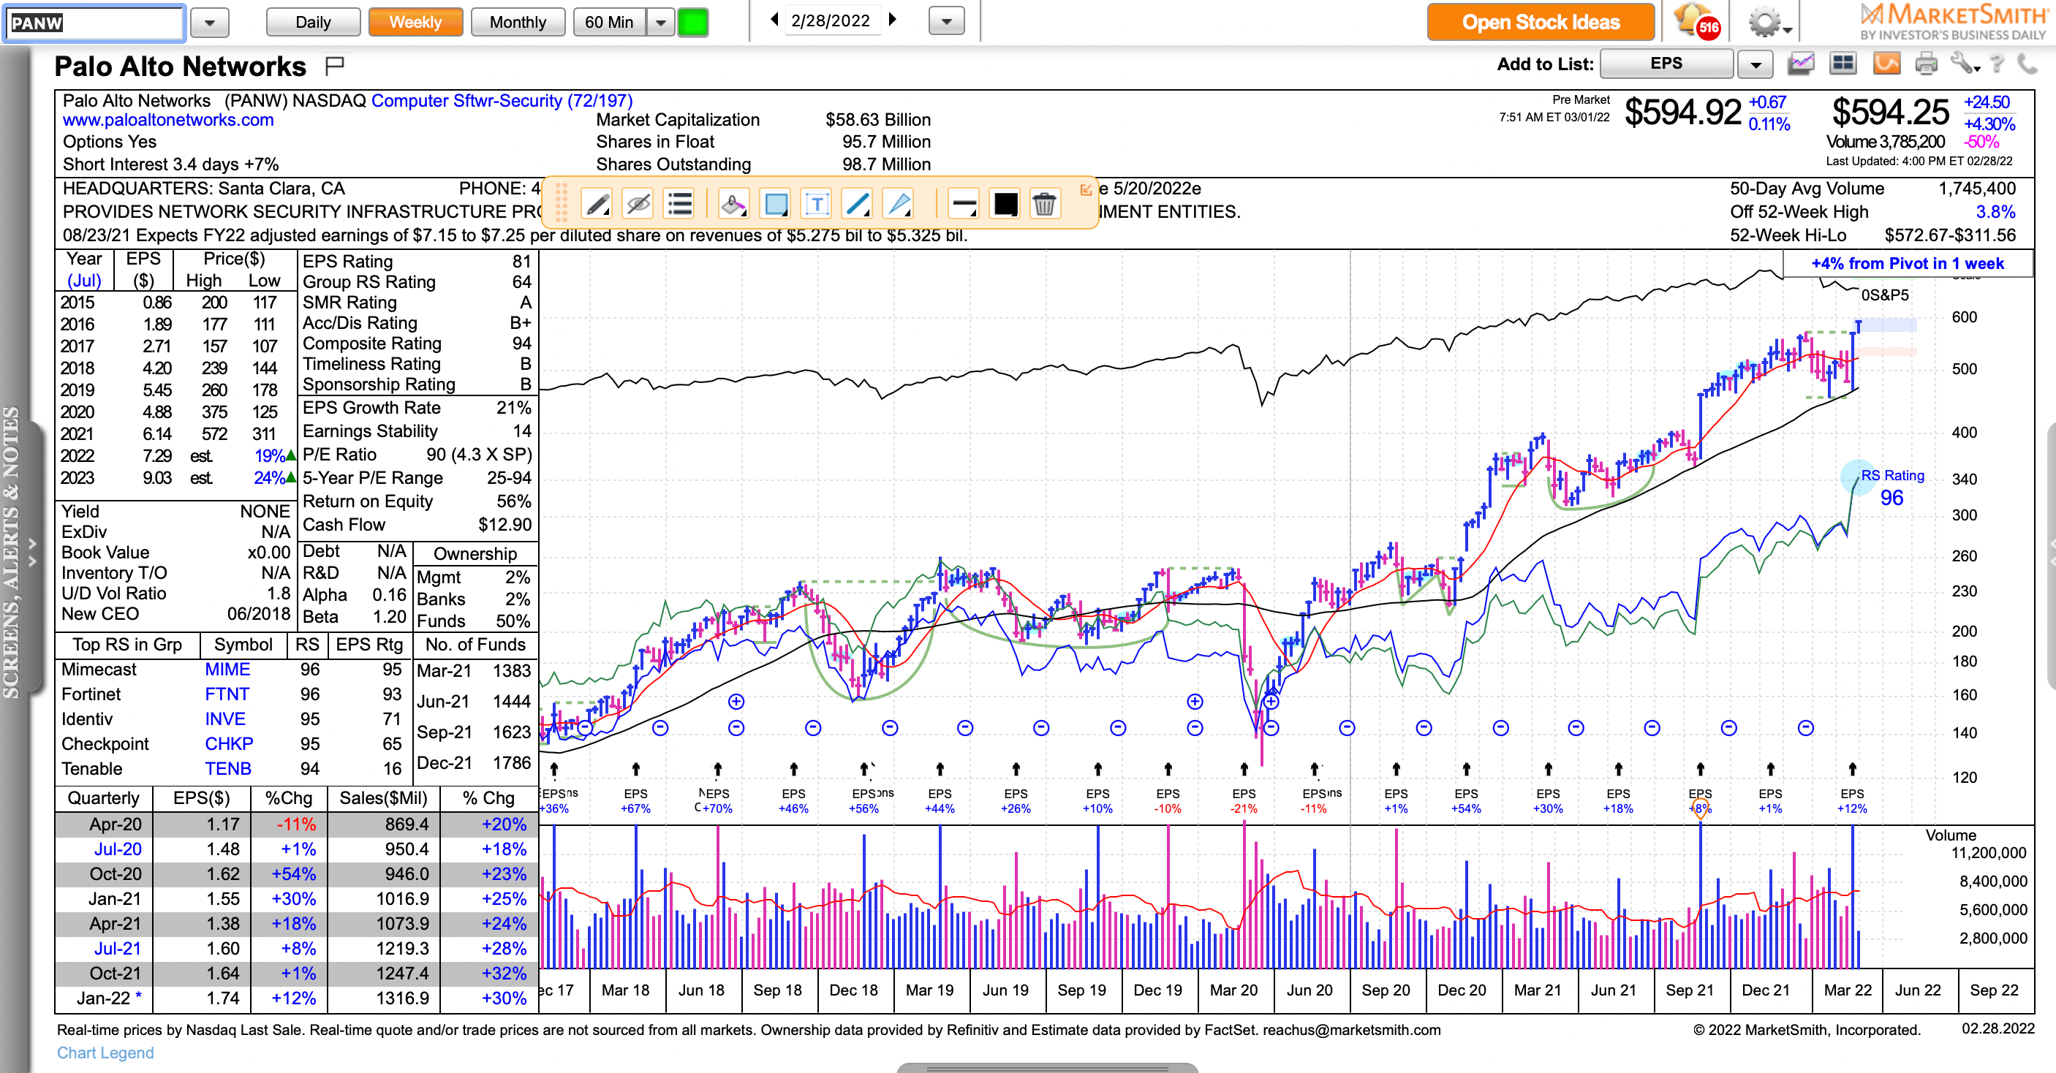This screenshot has height=1073, width=2056.
Task: Select the text box tool
Action: (817, 204)
